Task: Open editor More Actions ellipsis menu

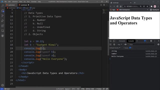Action: point(107,5)
